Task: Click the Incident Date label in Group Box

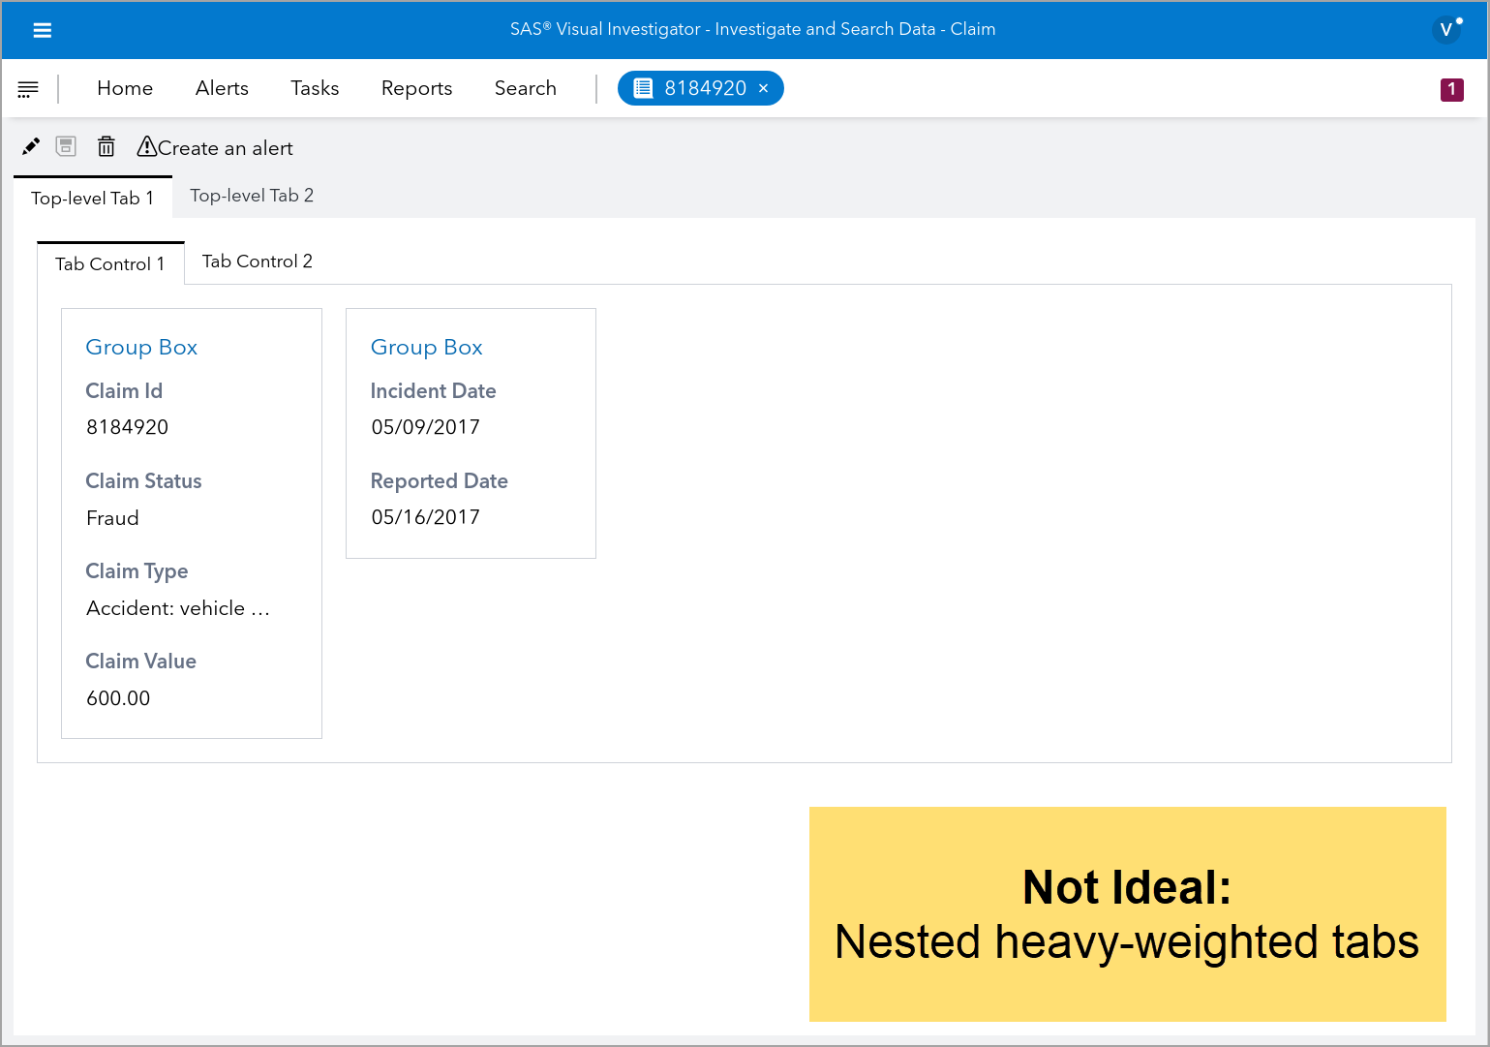Action: pos(433,390)
